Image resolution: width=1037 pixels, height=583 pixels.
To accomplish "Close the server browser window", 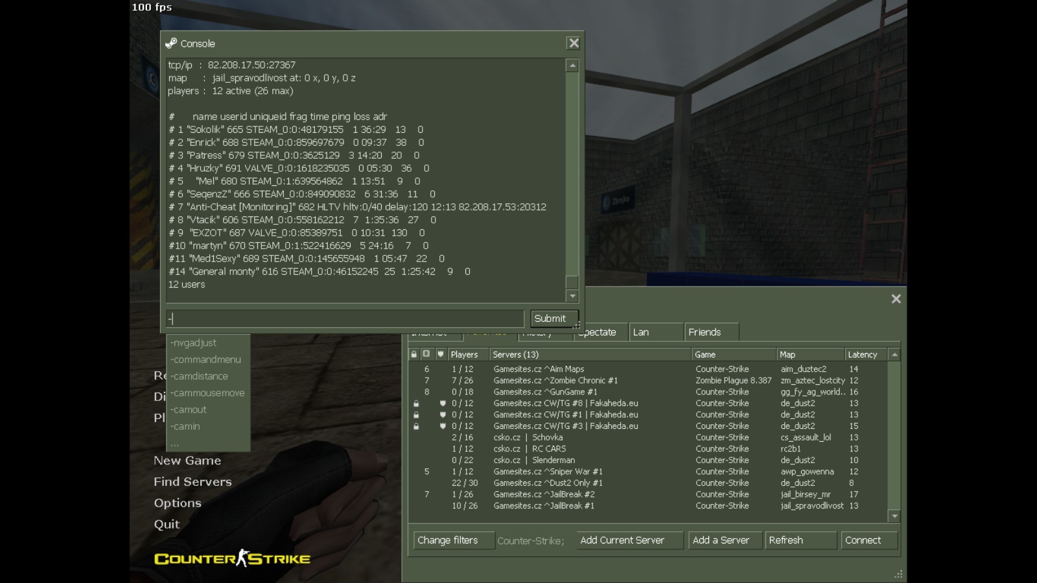I will pos(896,299).
